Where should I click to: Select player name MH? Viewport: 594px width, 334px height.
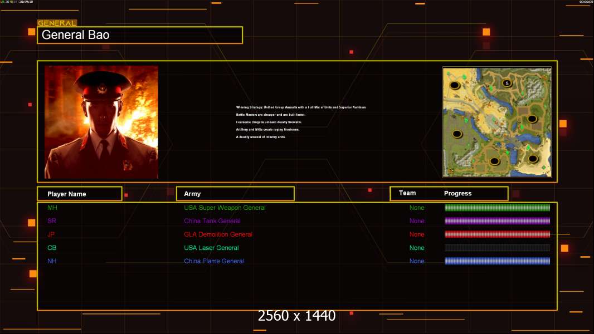pyautogui.click(x=52, y=208)
